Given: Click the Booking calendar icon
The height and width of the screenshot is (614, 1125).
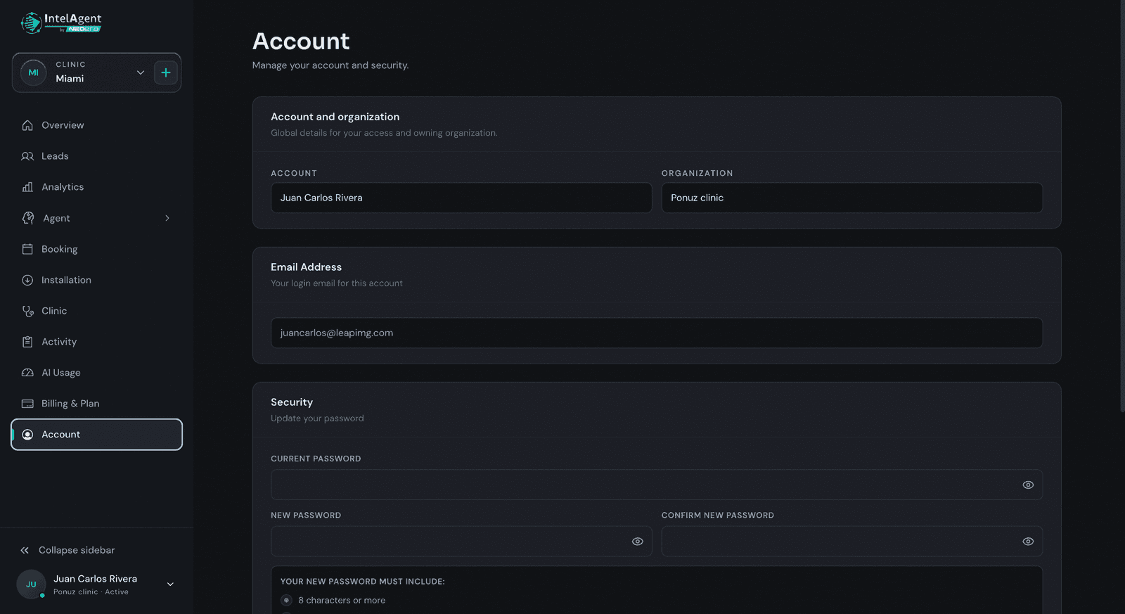Looking at the screenshot, I should [x=27, y=249].
